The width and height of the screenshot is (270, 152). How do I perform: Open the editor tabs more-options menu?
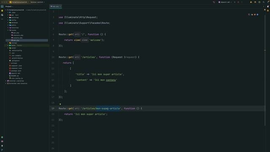pos(263,6)
